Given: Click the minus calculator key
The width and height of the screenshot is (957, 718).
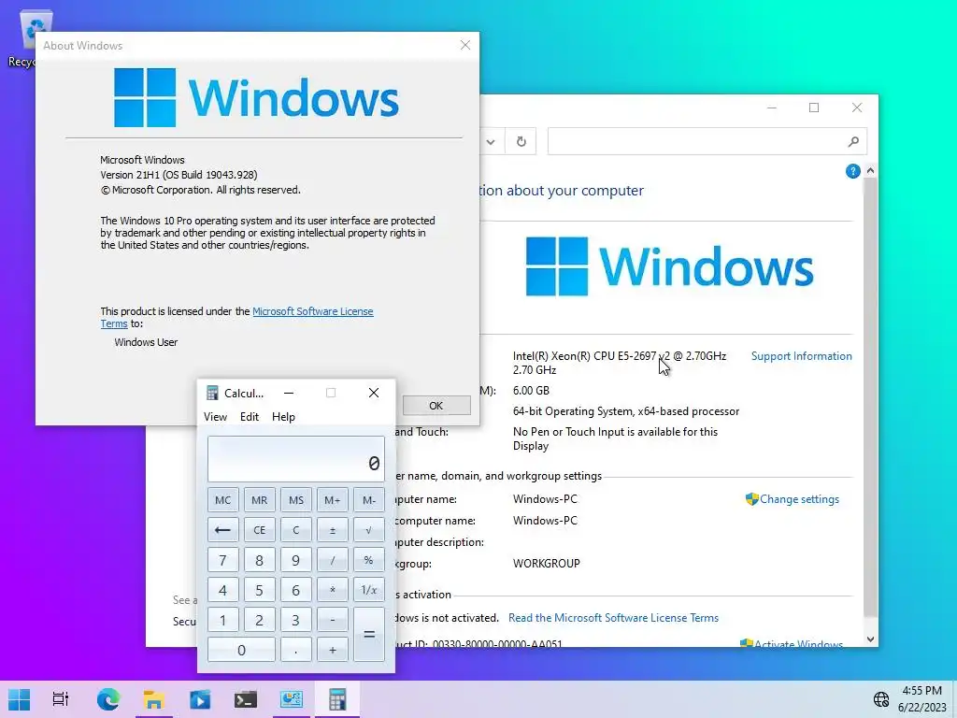Looking at the screenshot, I should tap(333, 620).
